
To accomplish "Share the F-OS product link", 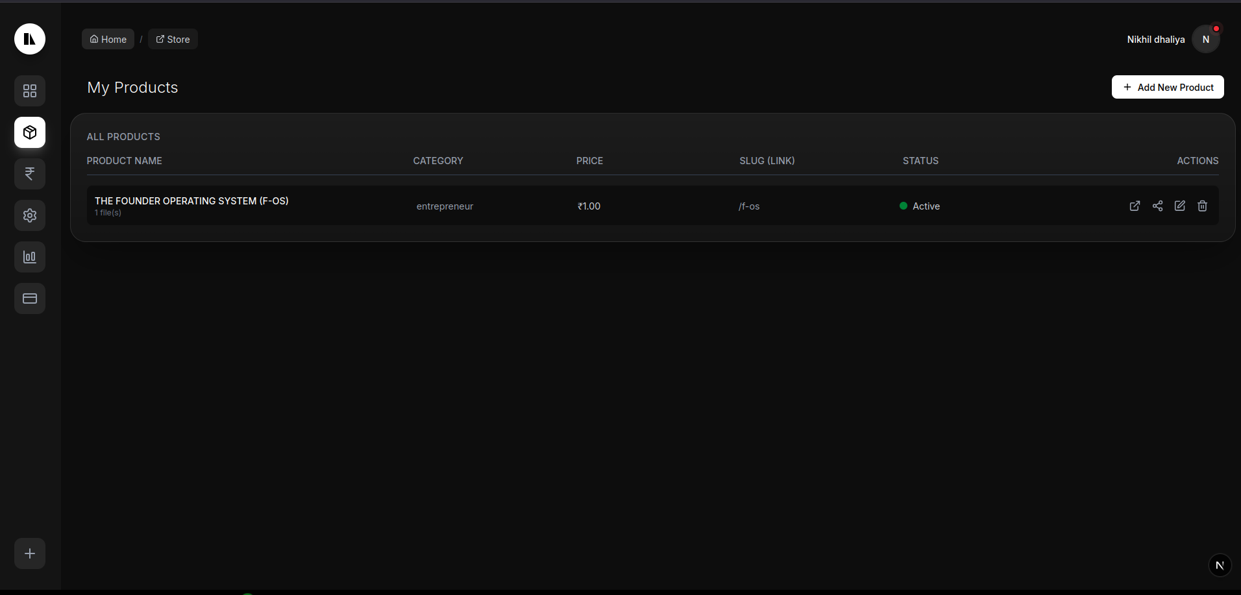I will tap(1158, 206).
